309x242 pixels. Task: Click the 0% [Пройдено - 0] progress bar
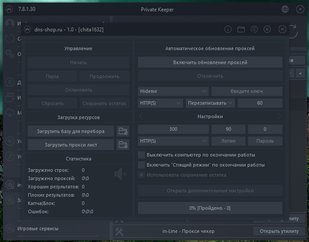(210, 208)
